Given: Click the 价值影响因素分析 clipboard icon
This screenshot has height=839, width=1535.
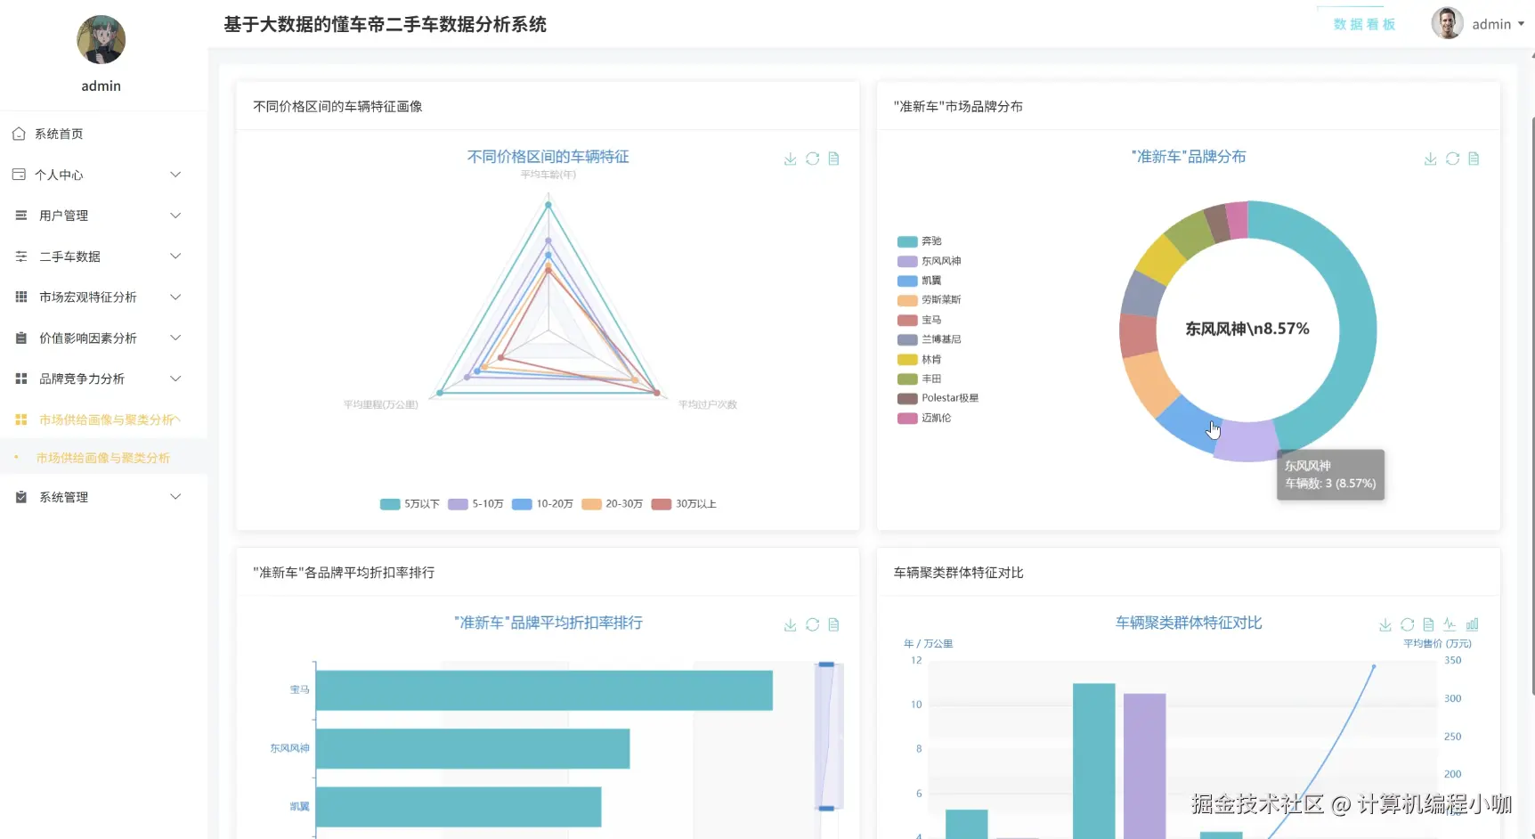Looking at the screenshot, I should 21,338.
